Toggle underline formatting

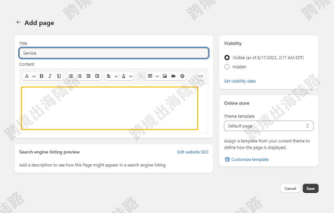(59, 76)
